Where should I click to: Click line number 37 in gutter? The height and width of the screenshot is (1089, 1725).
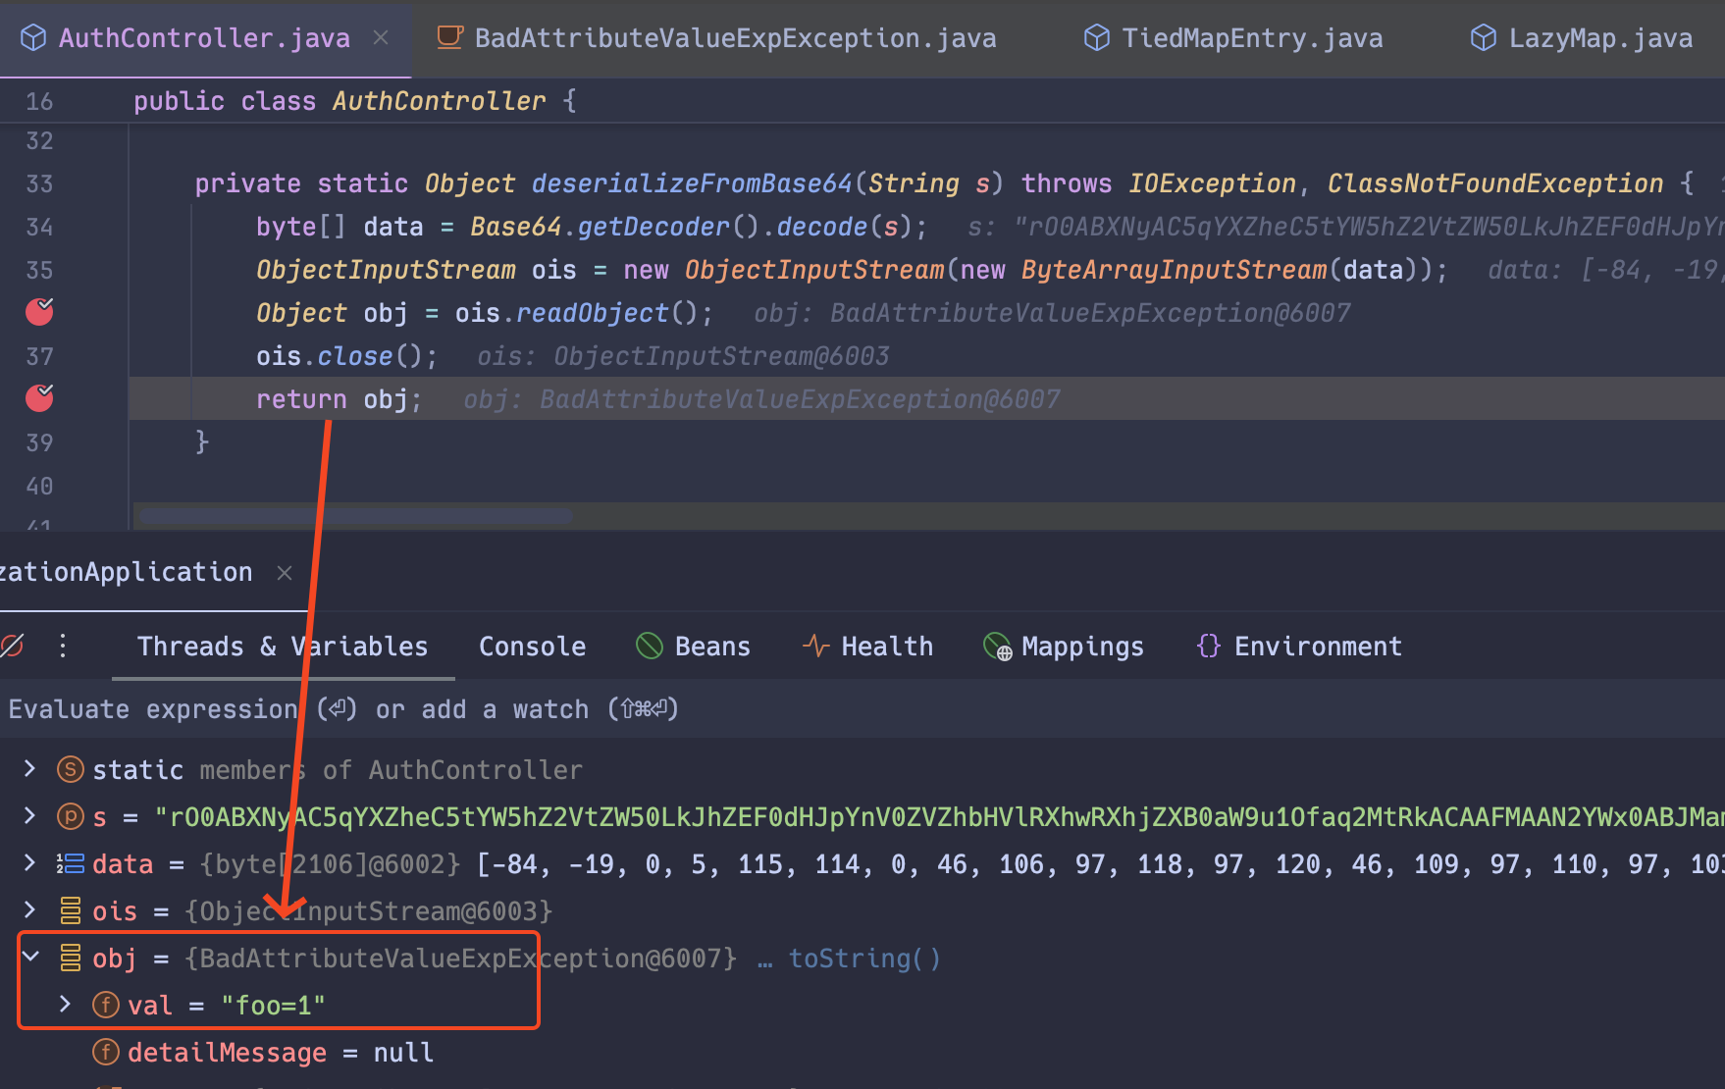pyautogui.click(x=39, y=356)
